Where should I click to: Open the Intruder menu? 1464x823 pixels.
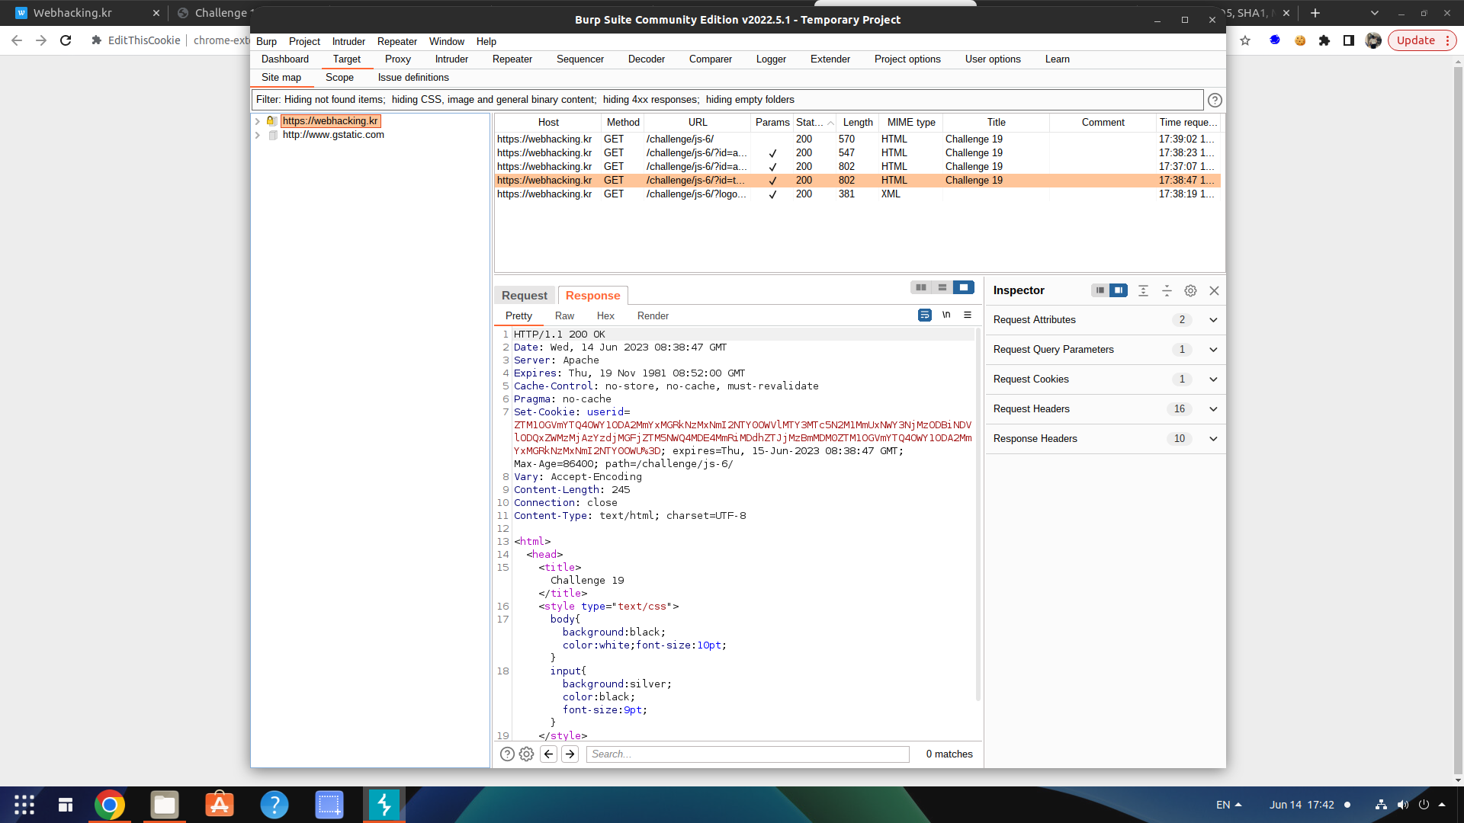click(x=348, y=41)
